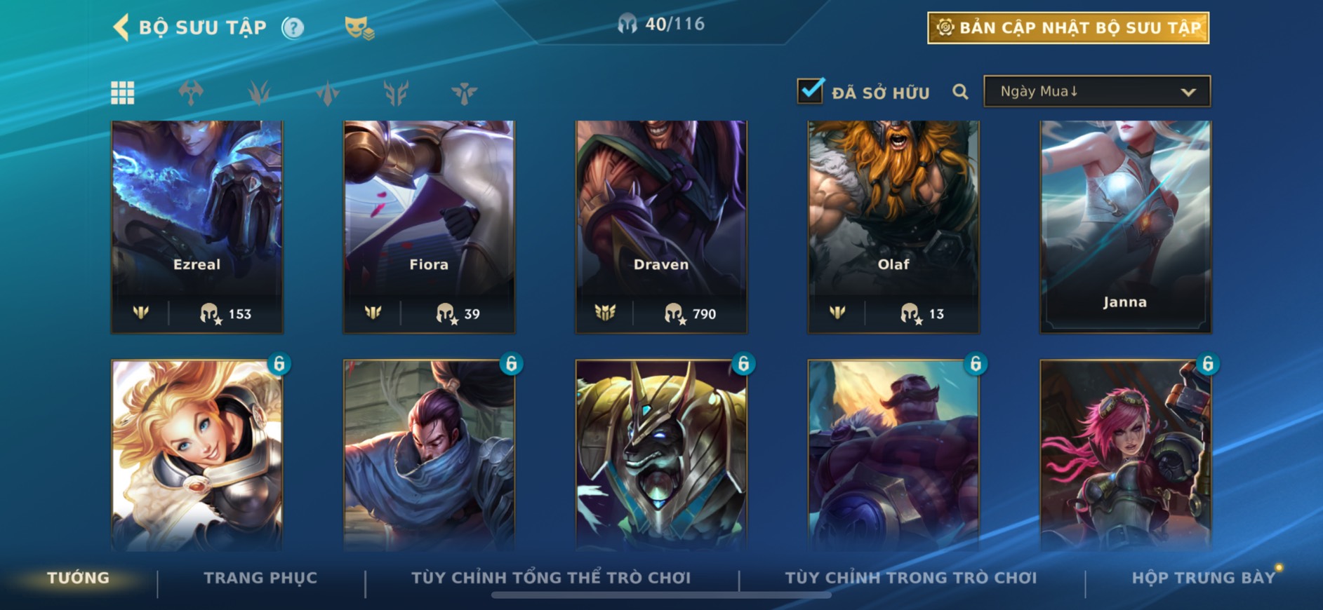Open the help question mark icon
Image resolution: width=1323 pixels, height=610 pixels.
point(293,28)
